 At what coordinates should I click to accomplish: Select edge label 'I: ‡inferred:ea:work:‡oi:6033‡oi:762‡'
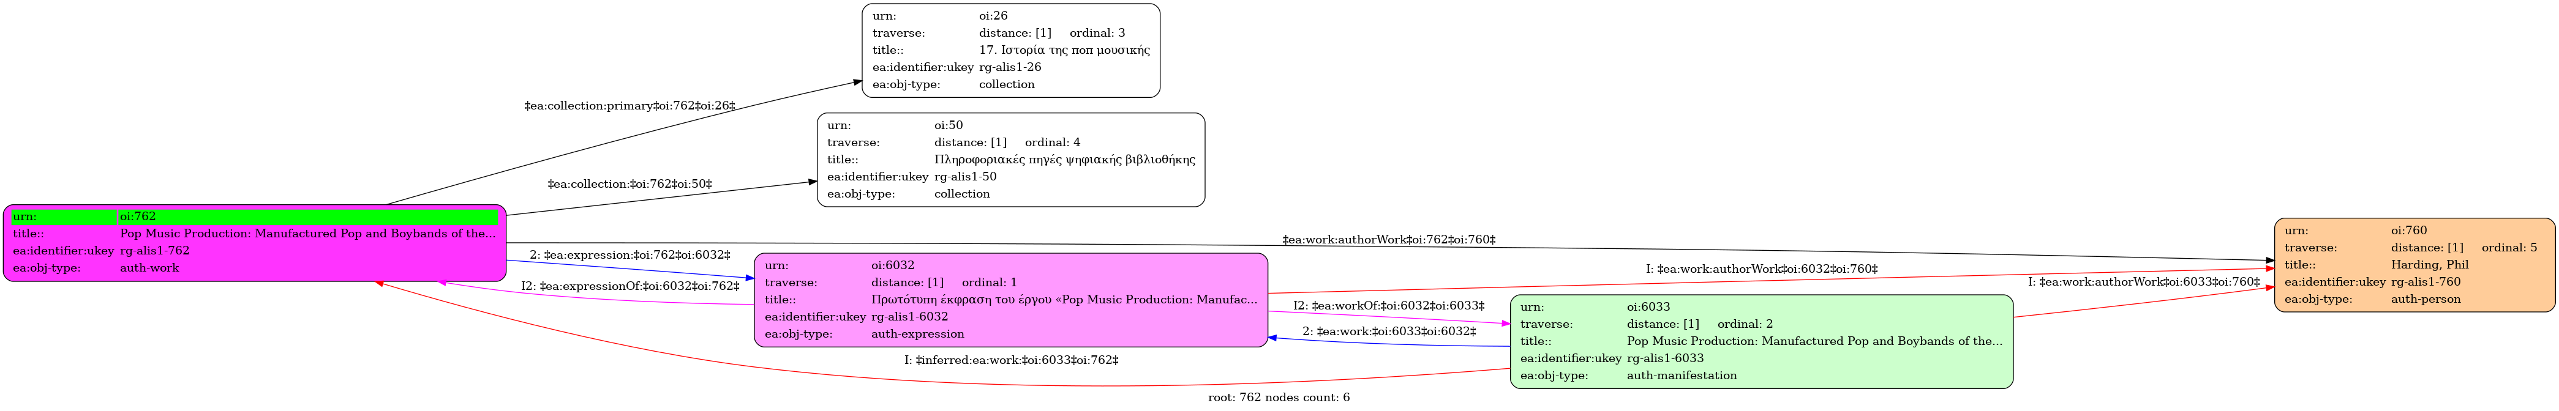click(x=1011, y=360)
